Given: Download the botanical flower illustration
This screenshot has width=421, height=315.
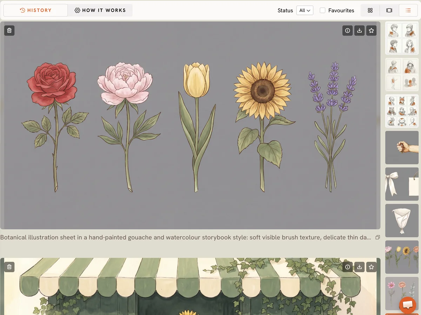Looking at the screenshot, I should pyautogui.click(x=359, y=31).
